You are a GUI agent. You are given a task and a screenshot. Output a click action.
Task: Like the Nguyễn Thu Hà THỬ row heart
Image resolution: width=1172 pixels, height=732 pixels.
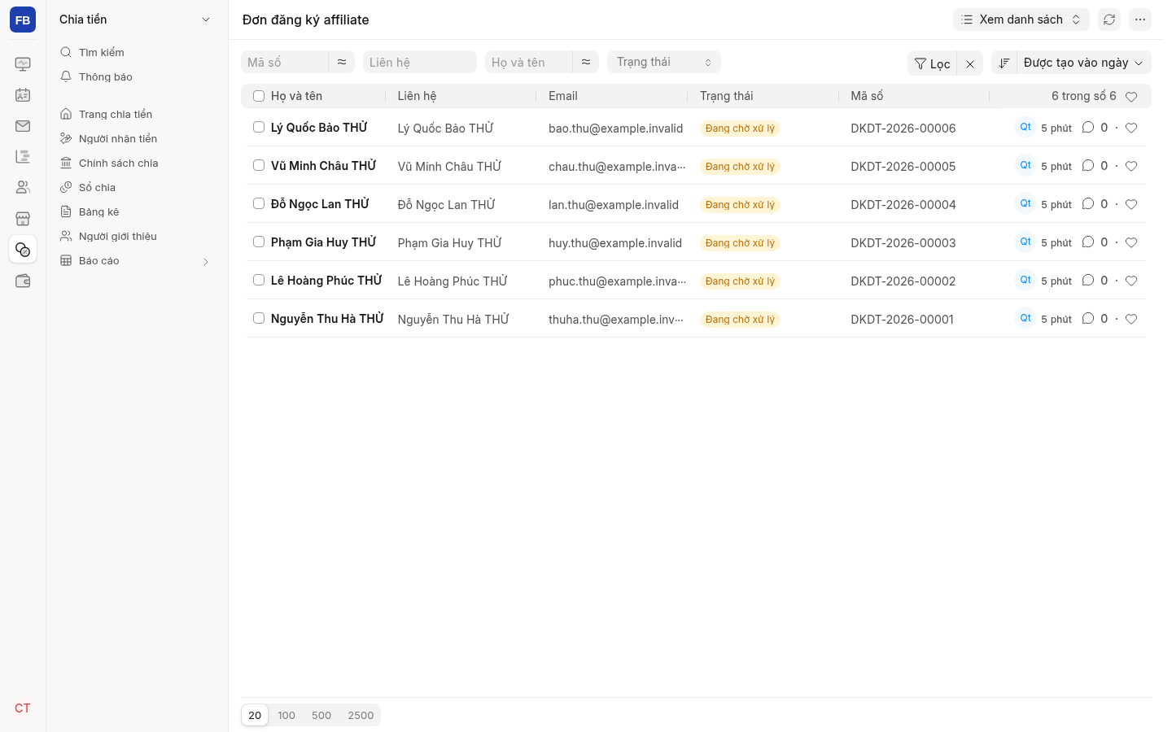[x=1131, y=319]
